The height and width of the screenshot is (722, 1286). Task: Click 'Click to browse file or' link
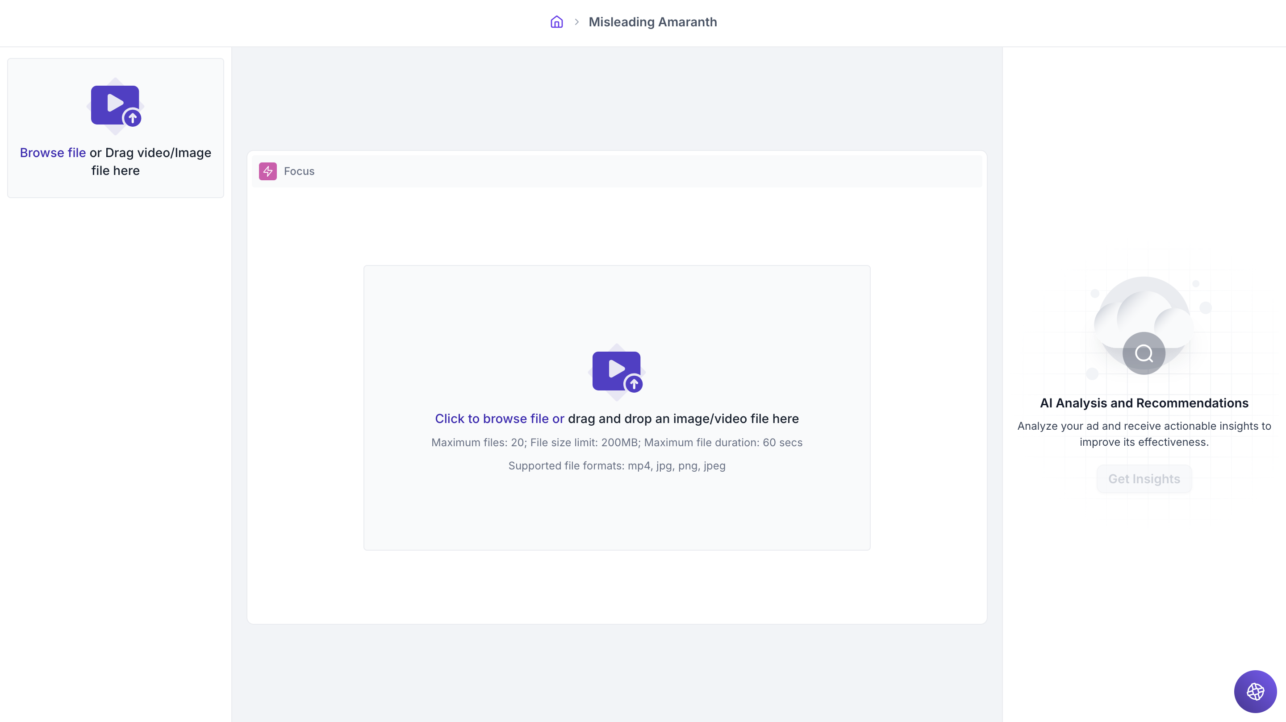pyautogui.click(x=499, y=418)
